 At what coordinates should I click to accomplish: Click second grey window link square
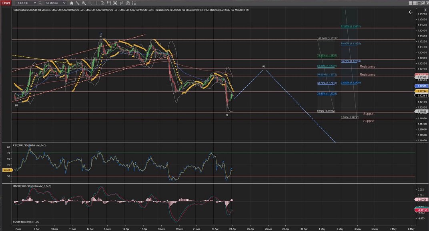[415, 3]
